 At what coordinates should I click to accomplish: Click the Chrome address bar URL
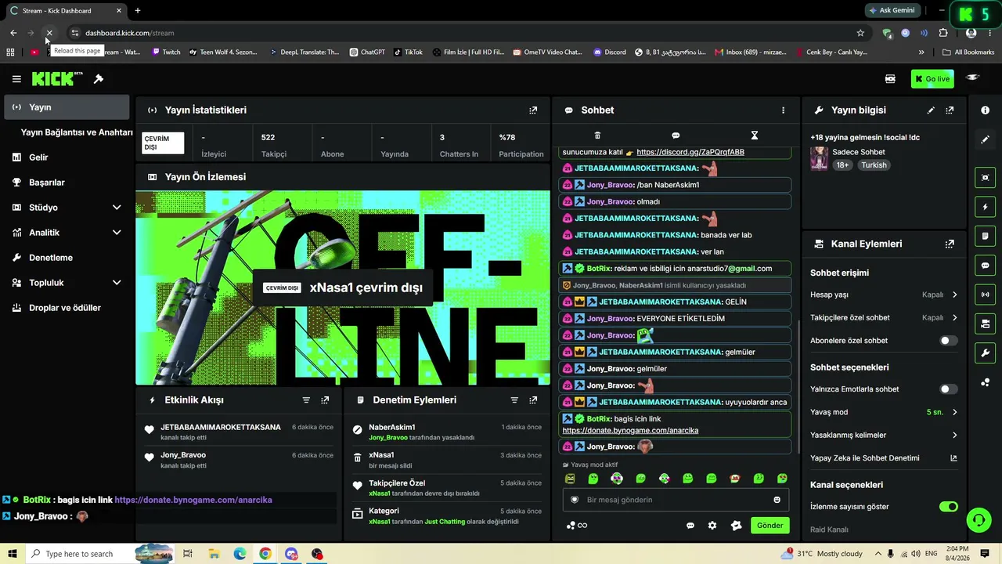(129, 33)
